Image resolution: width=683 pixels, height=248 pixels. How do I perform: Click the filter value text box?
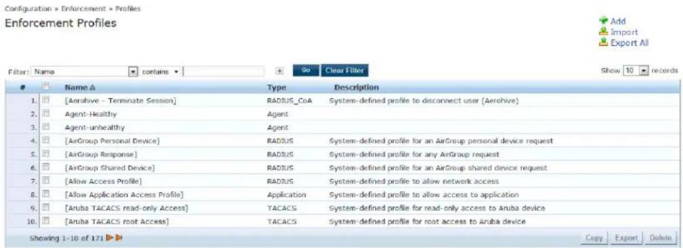(224, 71)
